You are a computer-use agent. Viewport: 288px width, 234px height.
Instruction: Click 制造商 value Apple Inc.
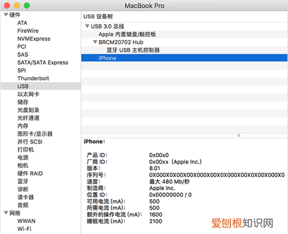162,188
